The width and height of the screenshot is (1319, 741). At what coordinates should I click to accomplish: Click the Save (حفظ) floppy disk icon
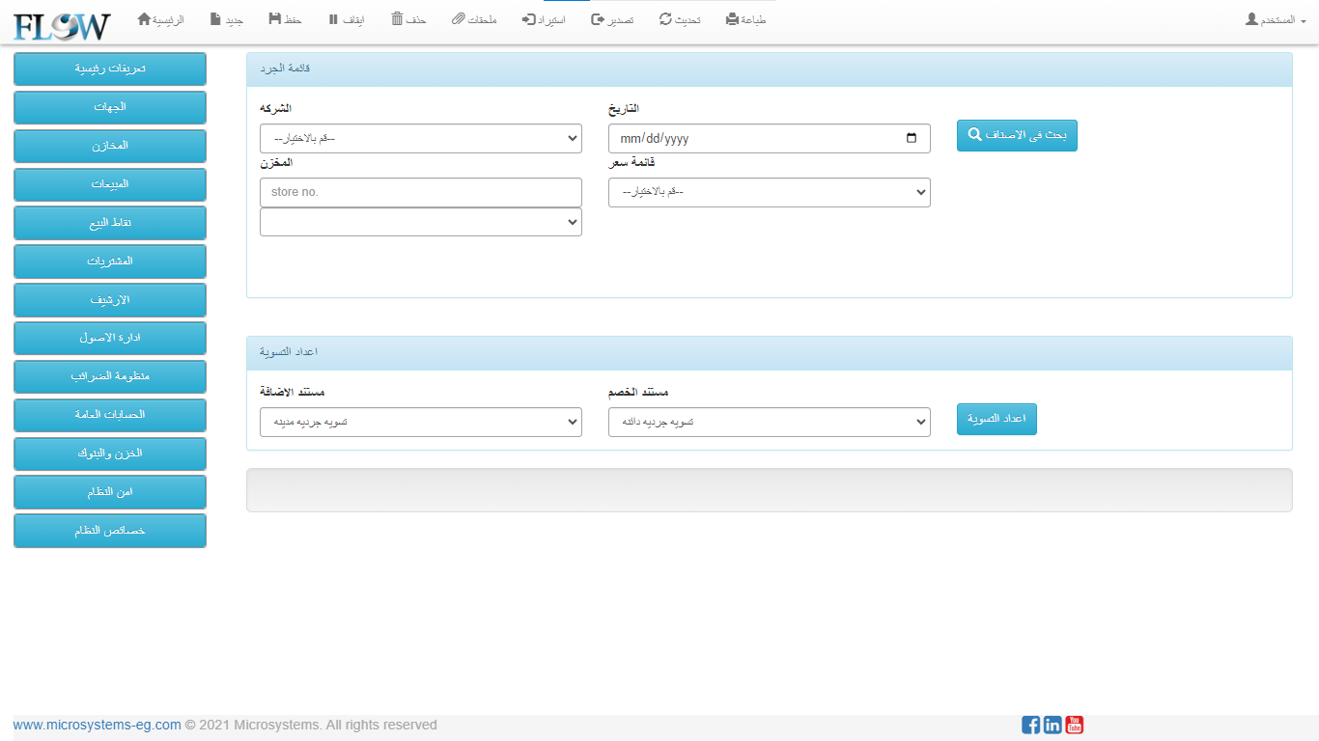[x=275, y=19]
